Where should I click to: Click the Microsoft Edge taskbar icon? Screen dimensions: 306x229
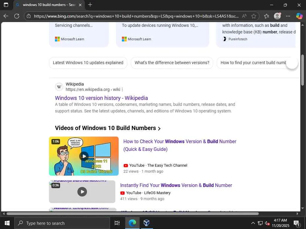132,223
